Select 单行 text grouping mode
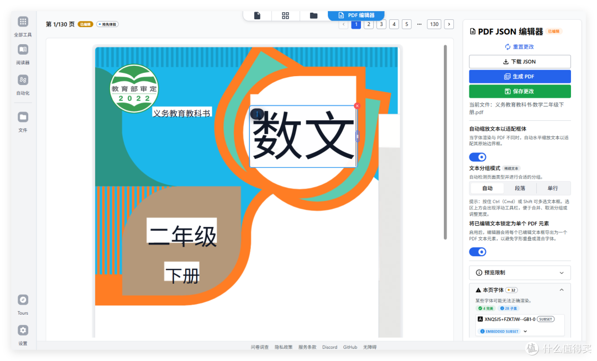Image resolution: width=597 pixels, height=361 pixels. click(x=553, y=188)
